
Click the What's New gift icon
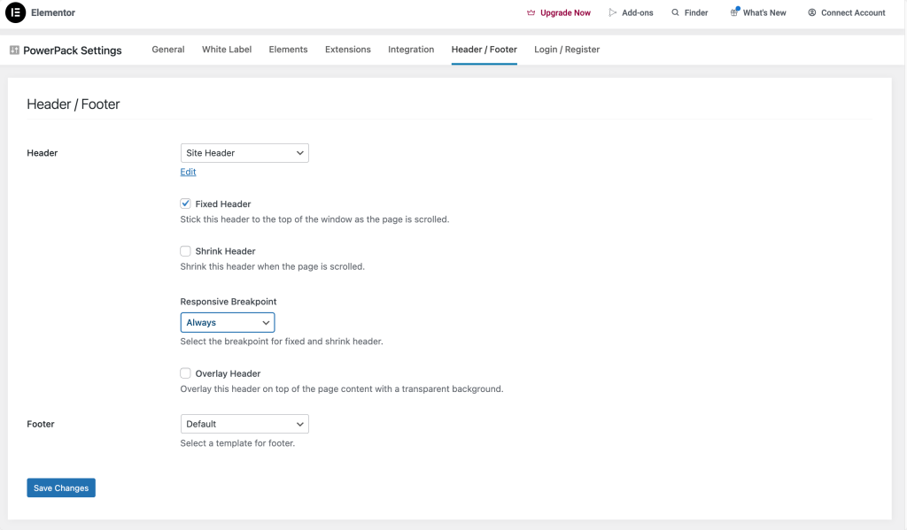coord(734,12)
